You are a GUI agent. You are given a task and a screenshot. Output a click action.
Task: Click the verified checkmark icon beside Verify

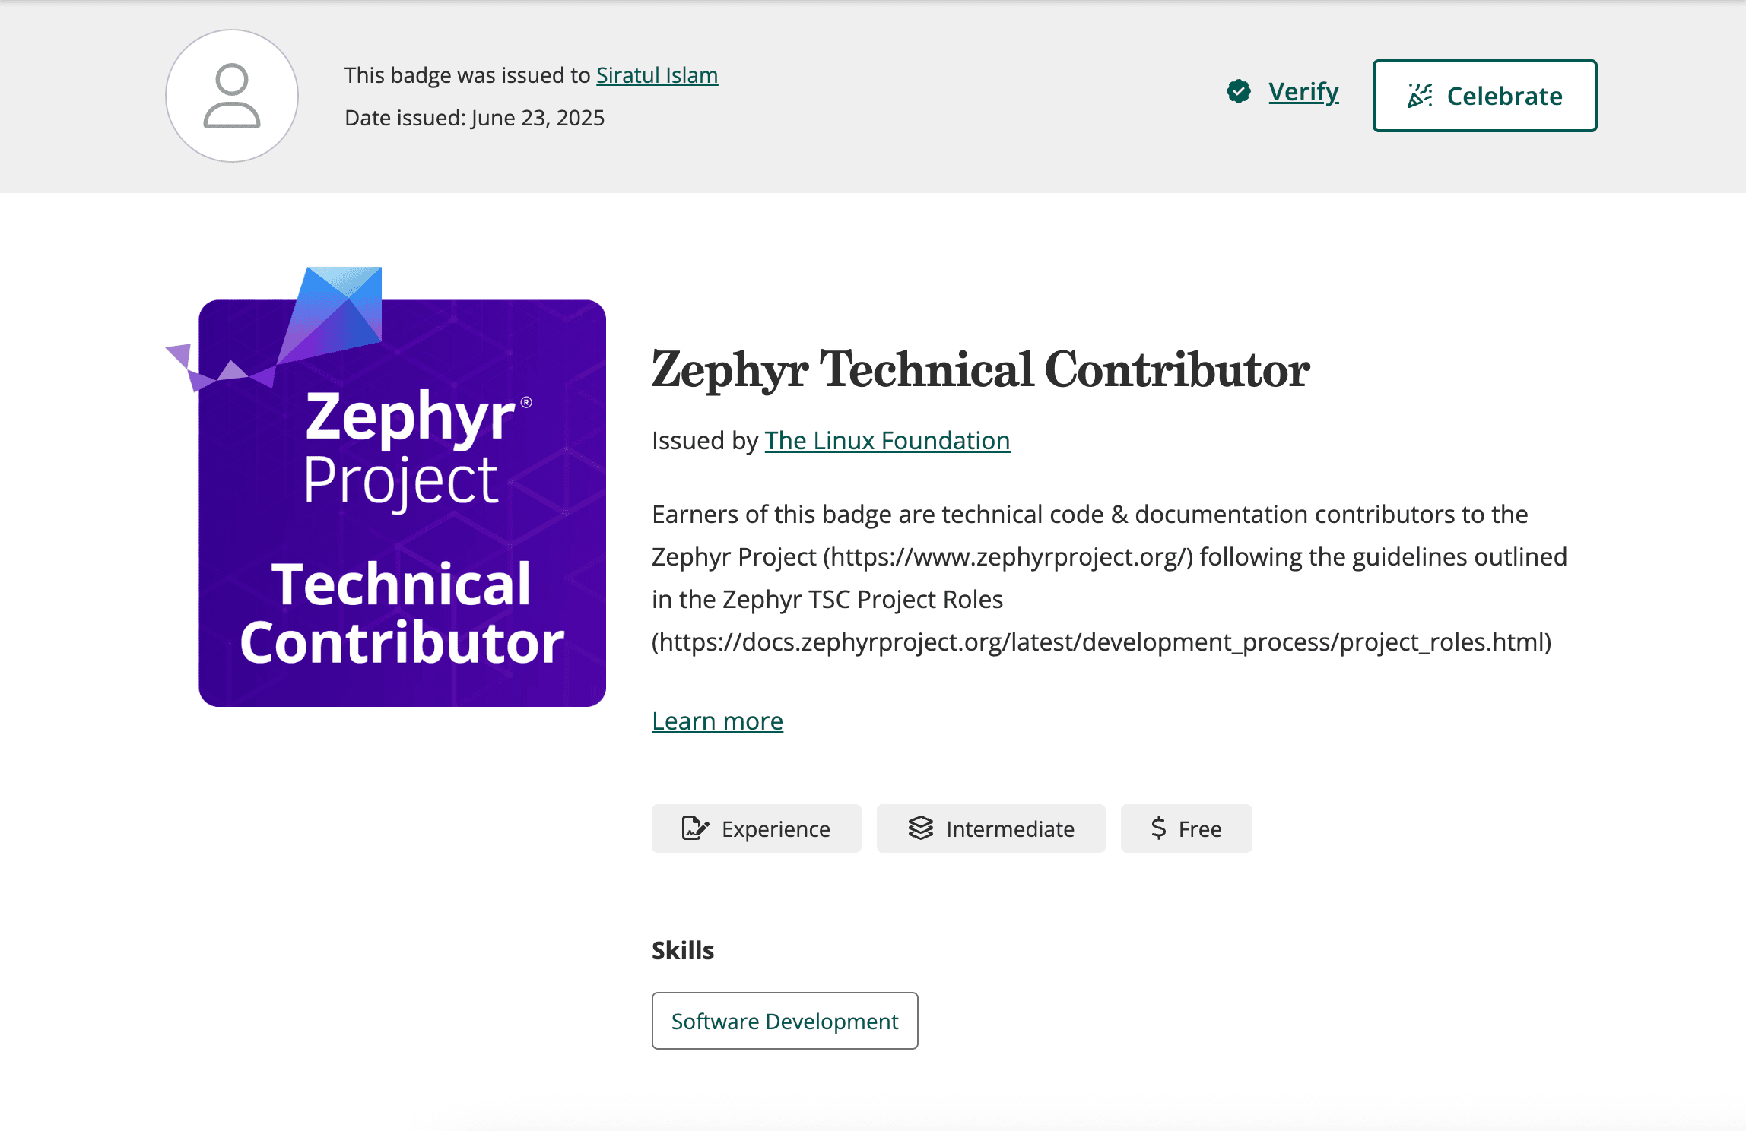(x=1238, y=91)
